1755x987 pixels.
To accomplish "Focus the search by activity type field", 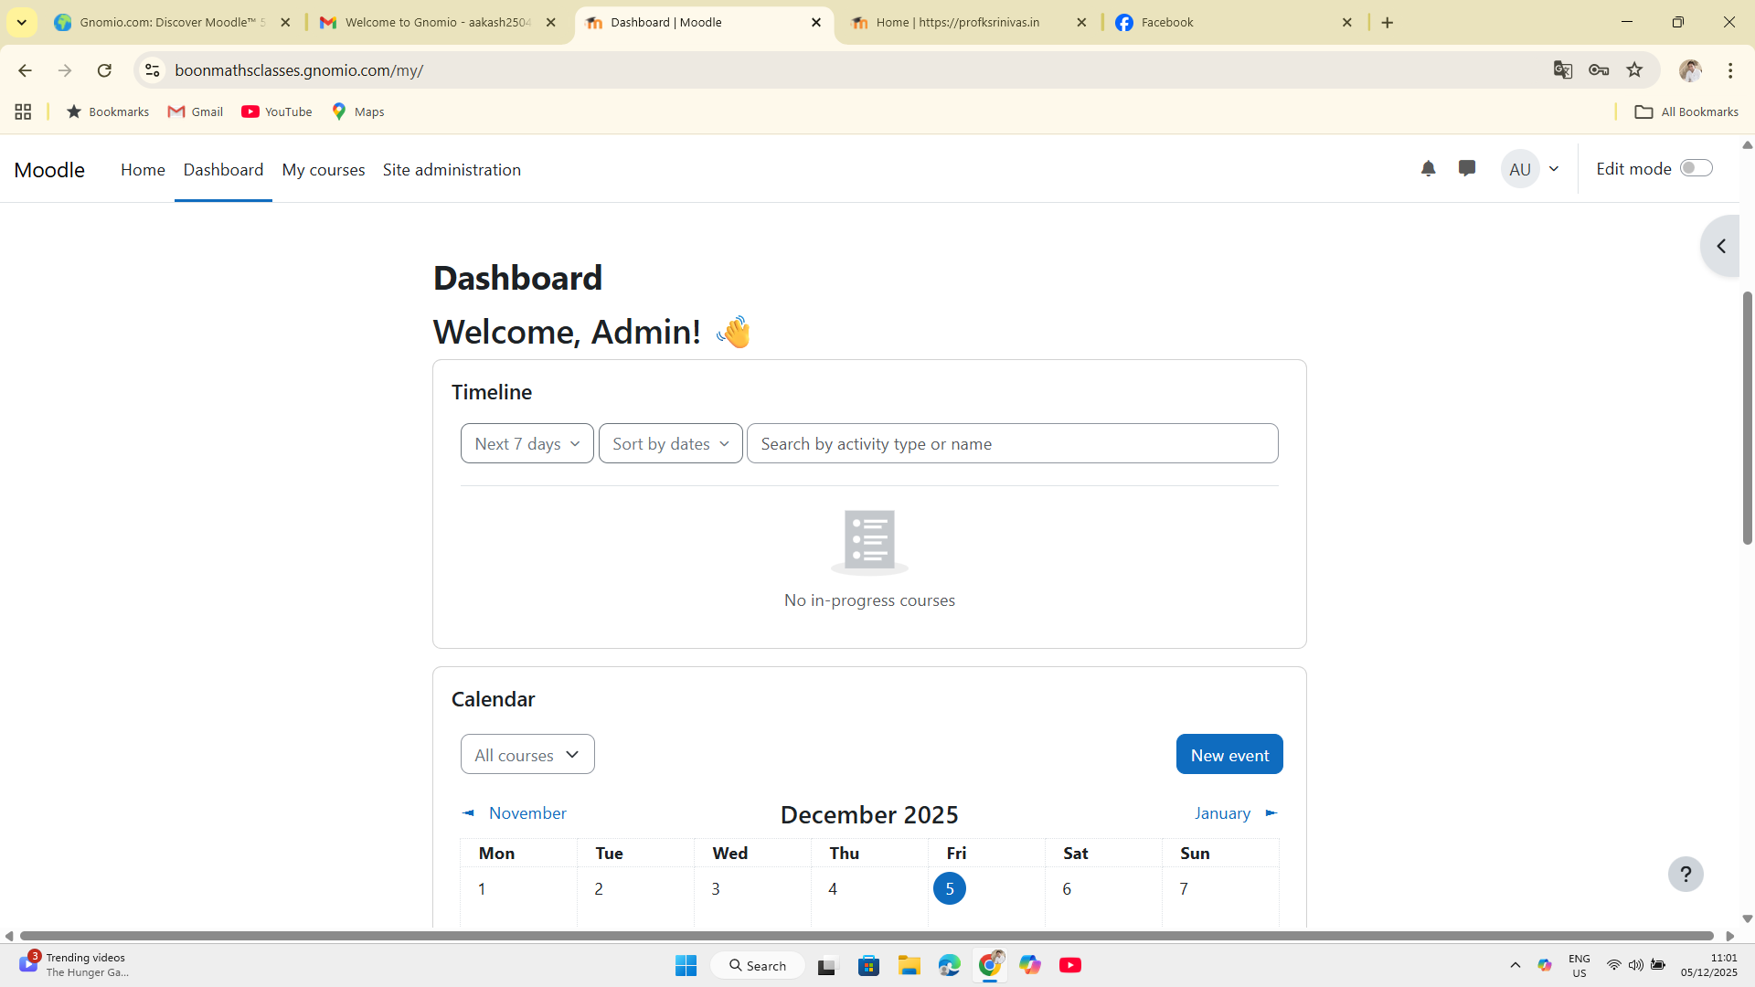I will point(1012,444).
